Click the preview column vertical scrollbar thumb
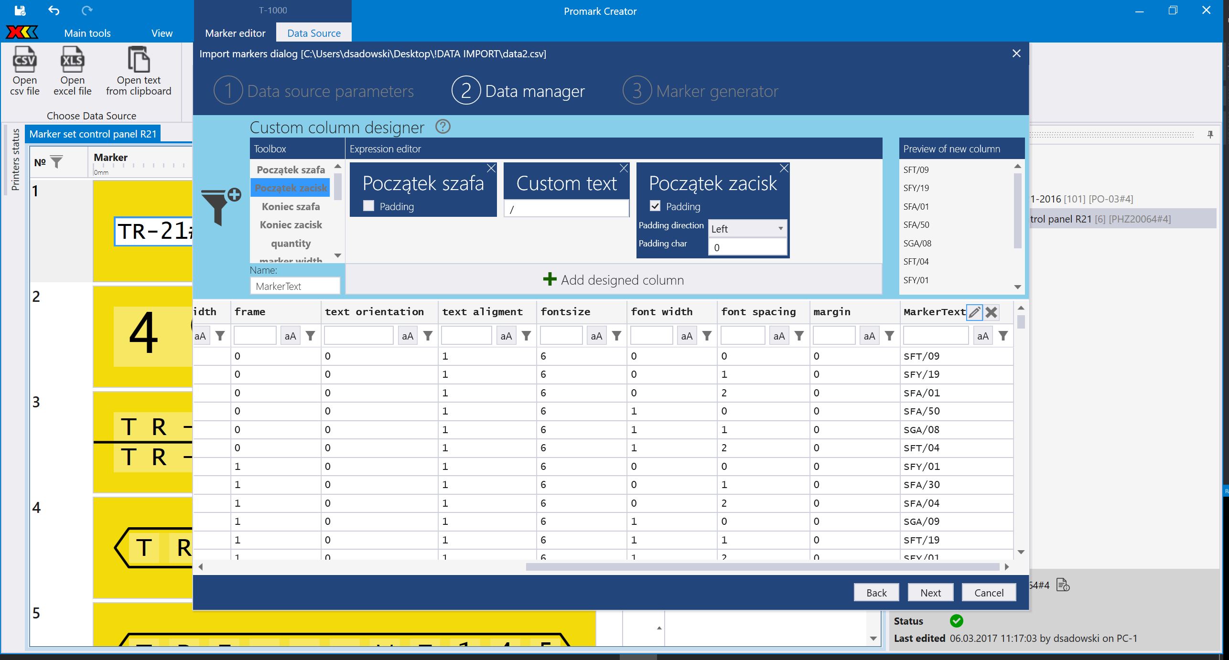The image size is (1229, 660). pyautogui.click(x=1017, y=210)
